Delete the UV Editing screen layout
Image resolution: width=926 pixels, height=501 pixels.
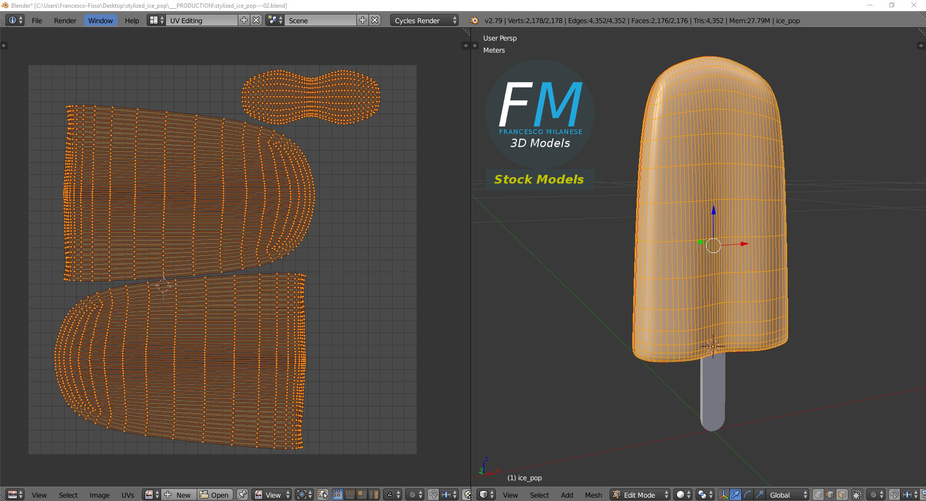pos(257,20)
